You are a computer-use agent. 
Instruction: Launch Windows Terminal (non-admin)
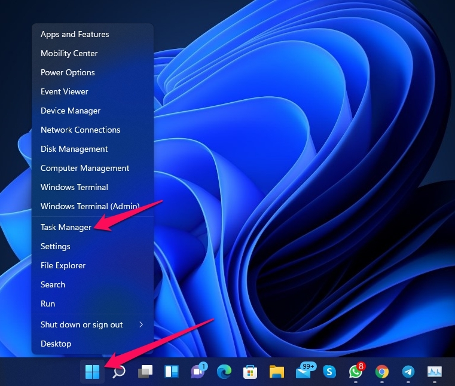pos(92,188)
